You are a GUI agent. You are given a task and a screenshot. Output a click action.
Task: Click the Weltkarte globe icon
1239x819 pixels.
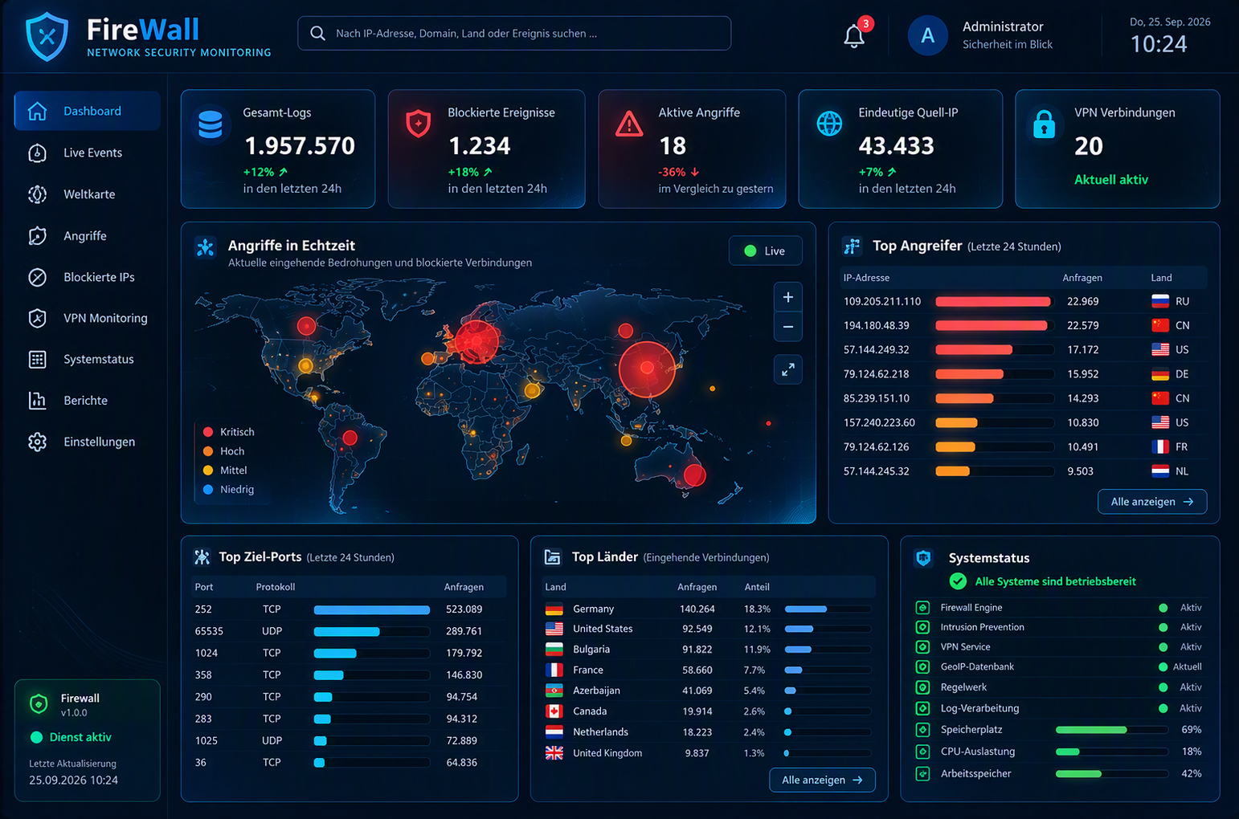(37, 194)
